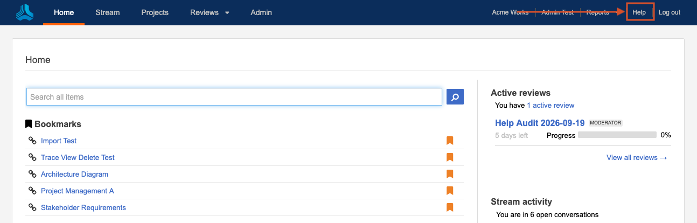Click the Acme Works link

click(510, 12)
